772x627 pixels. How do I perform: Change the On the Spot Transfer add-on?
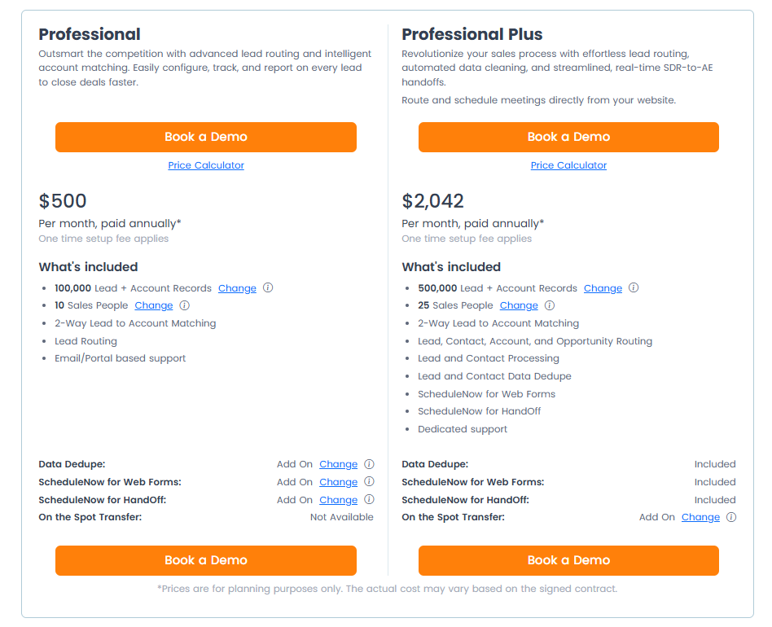click(x=700, y=517)
